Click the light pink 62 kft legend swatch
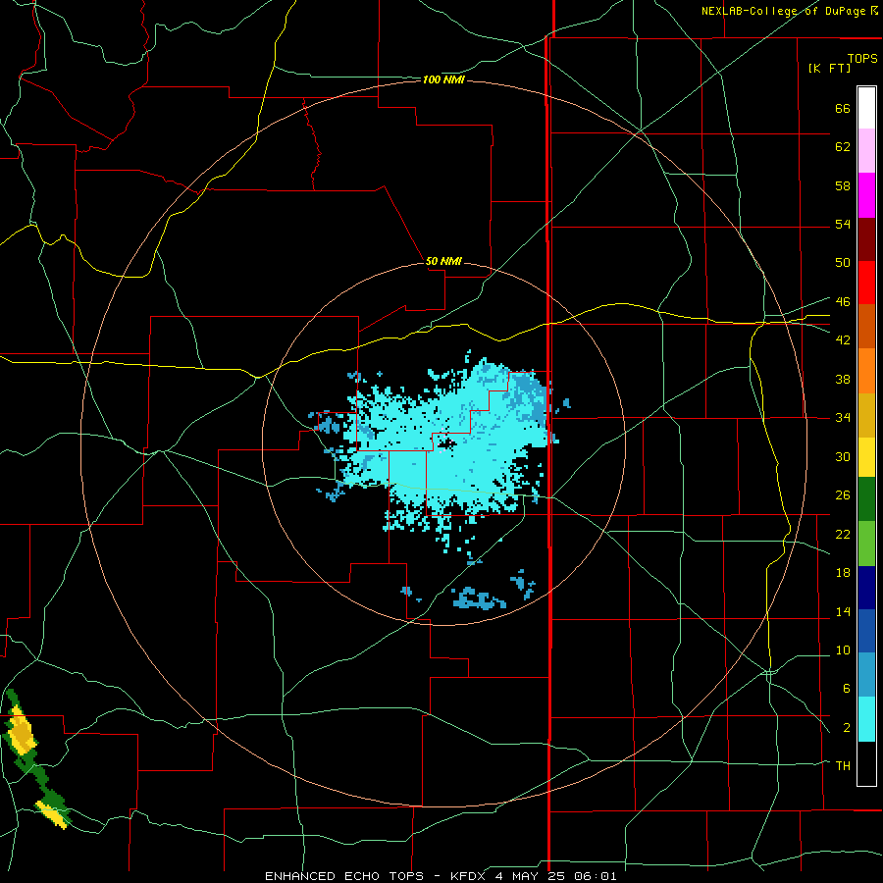The image size is (883, 883). tap(866, 150)
